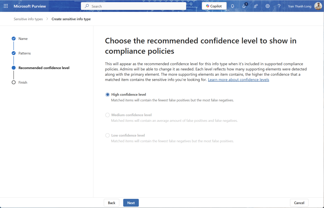Open the app launcher waffle icon
This screenshot has height=208, width=324.
click(6, 6)
